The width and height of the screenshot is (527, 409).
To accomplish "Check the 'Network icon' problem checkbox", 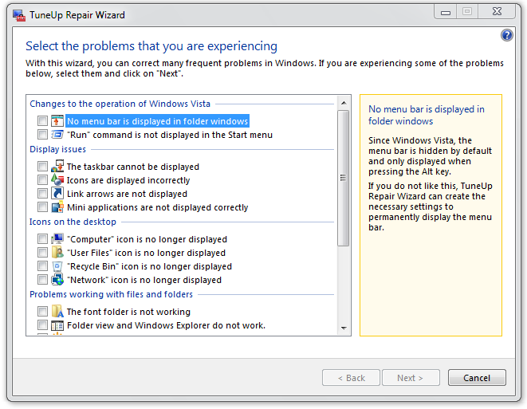I will click(x=42, y=280).
